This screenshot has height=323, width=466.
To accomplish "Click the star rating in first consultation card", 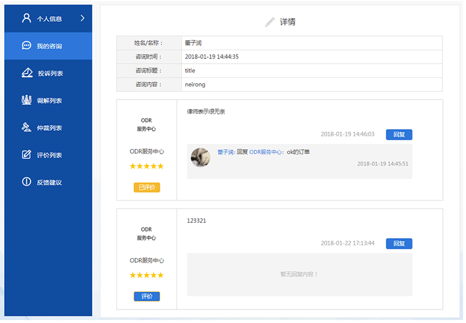I will (146, 166).
